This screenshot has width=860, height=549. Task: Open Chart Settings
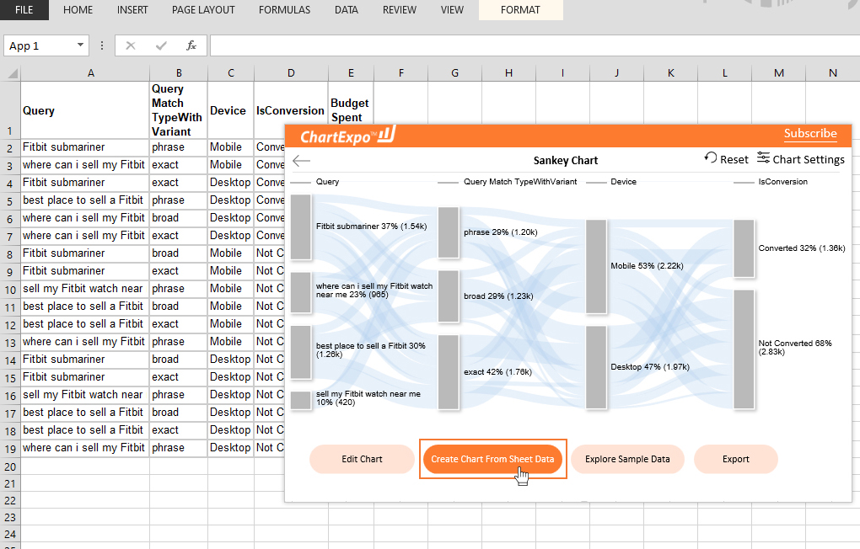(800, 159)
